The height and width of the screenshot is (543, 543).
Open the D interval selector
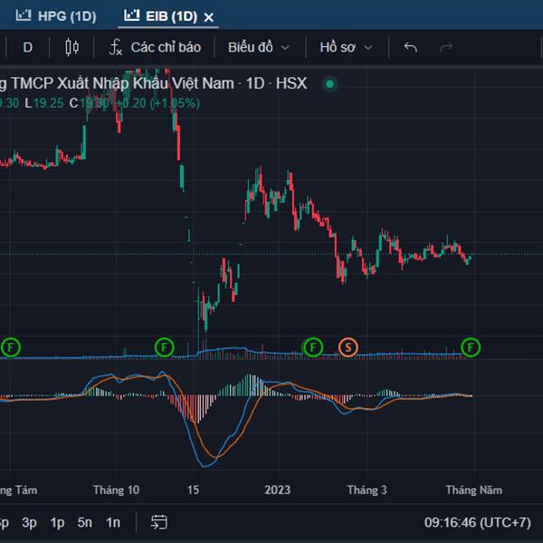(27, 47)
